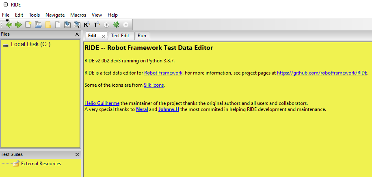Click the Test Suites panel title bar

(40, 154)
